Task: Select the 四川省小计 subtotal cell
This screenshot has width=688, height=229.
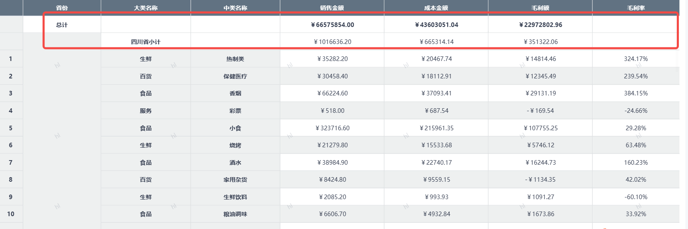Action: (146, 42)
